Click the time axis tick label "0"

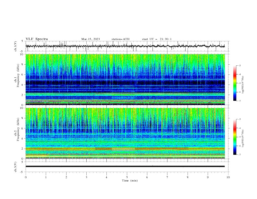pos(26,177)
